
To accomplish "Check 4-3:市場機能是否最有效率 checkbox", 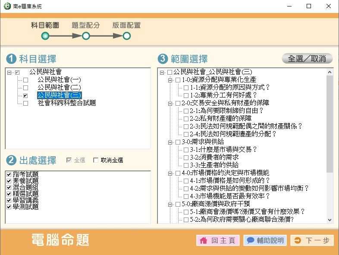I will (x=186, y=196).
